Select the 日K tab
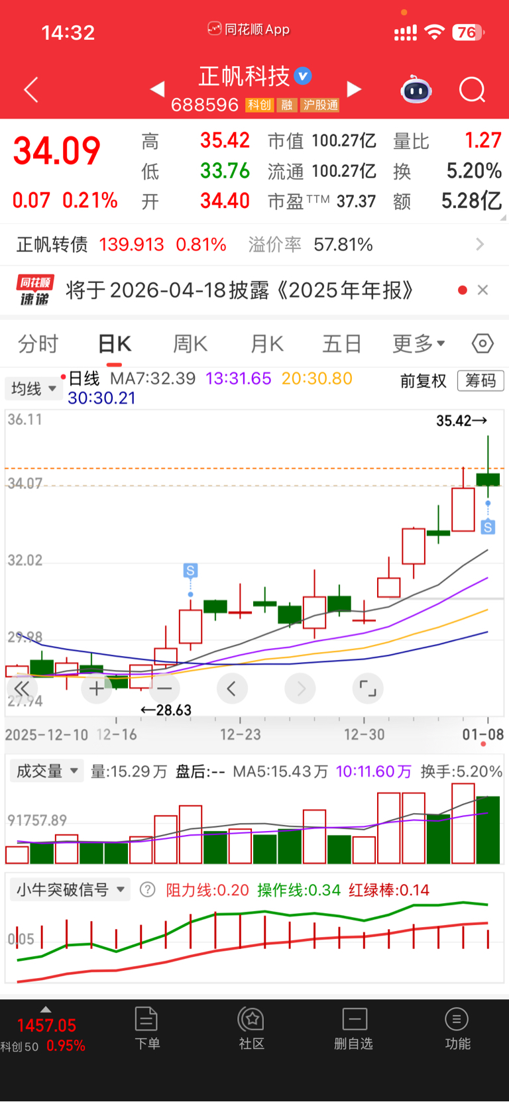509x1102 pixels. pos(115,343)
